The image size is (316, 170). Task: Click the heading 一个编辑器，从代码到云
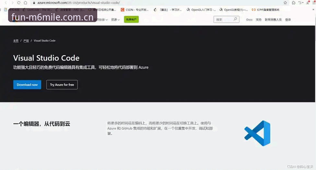(42, 124)
